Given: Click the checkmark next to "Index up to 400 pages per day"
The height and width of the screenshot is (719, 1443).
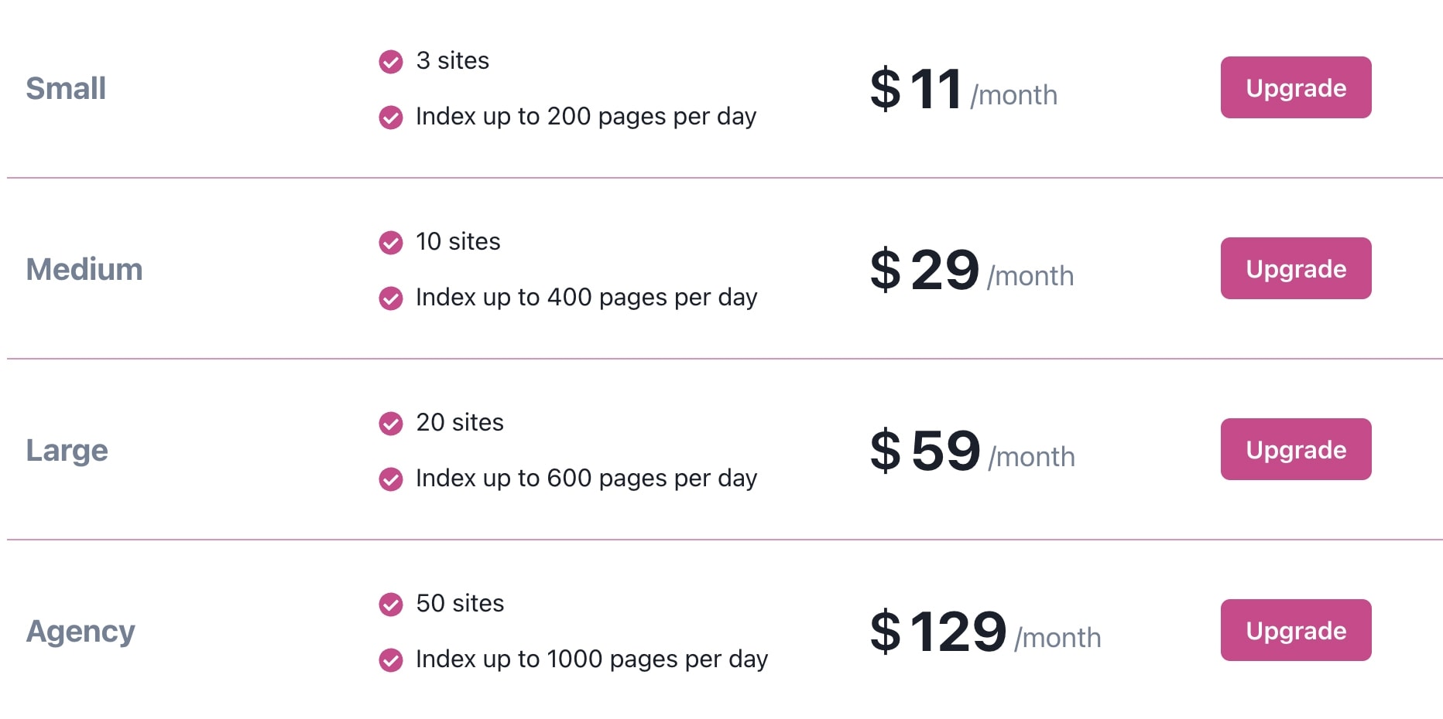Looking at the screenshot, I should [x=390, y=298].
